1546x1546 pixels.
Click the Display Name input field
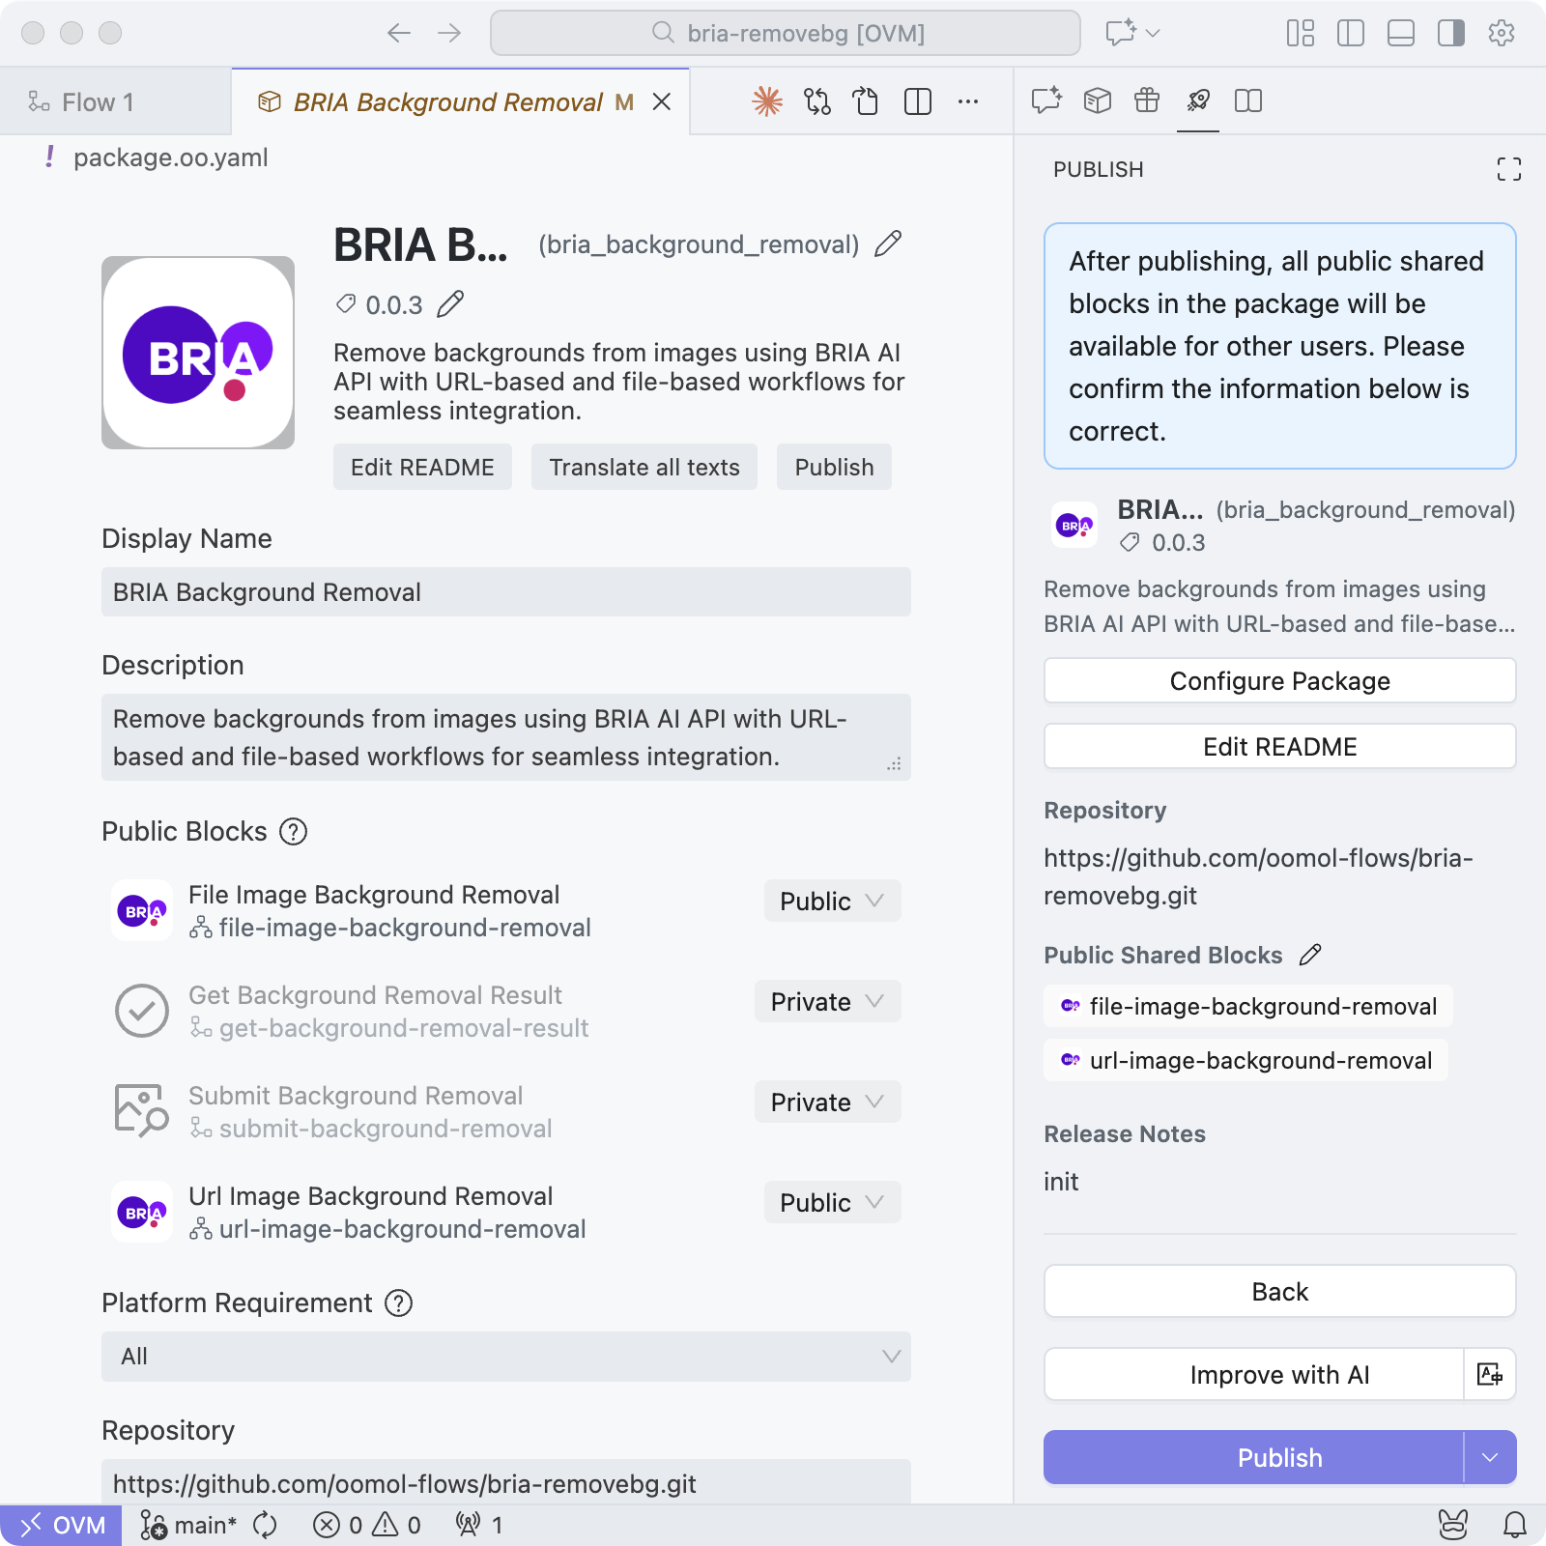click(x=505, y=592)
